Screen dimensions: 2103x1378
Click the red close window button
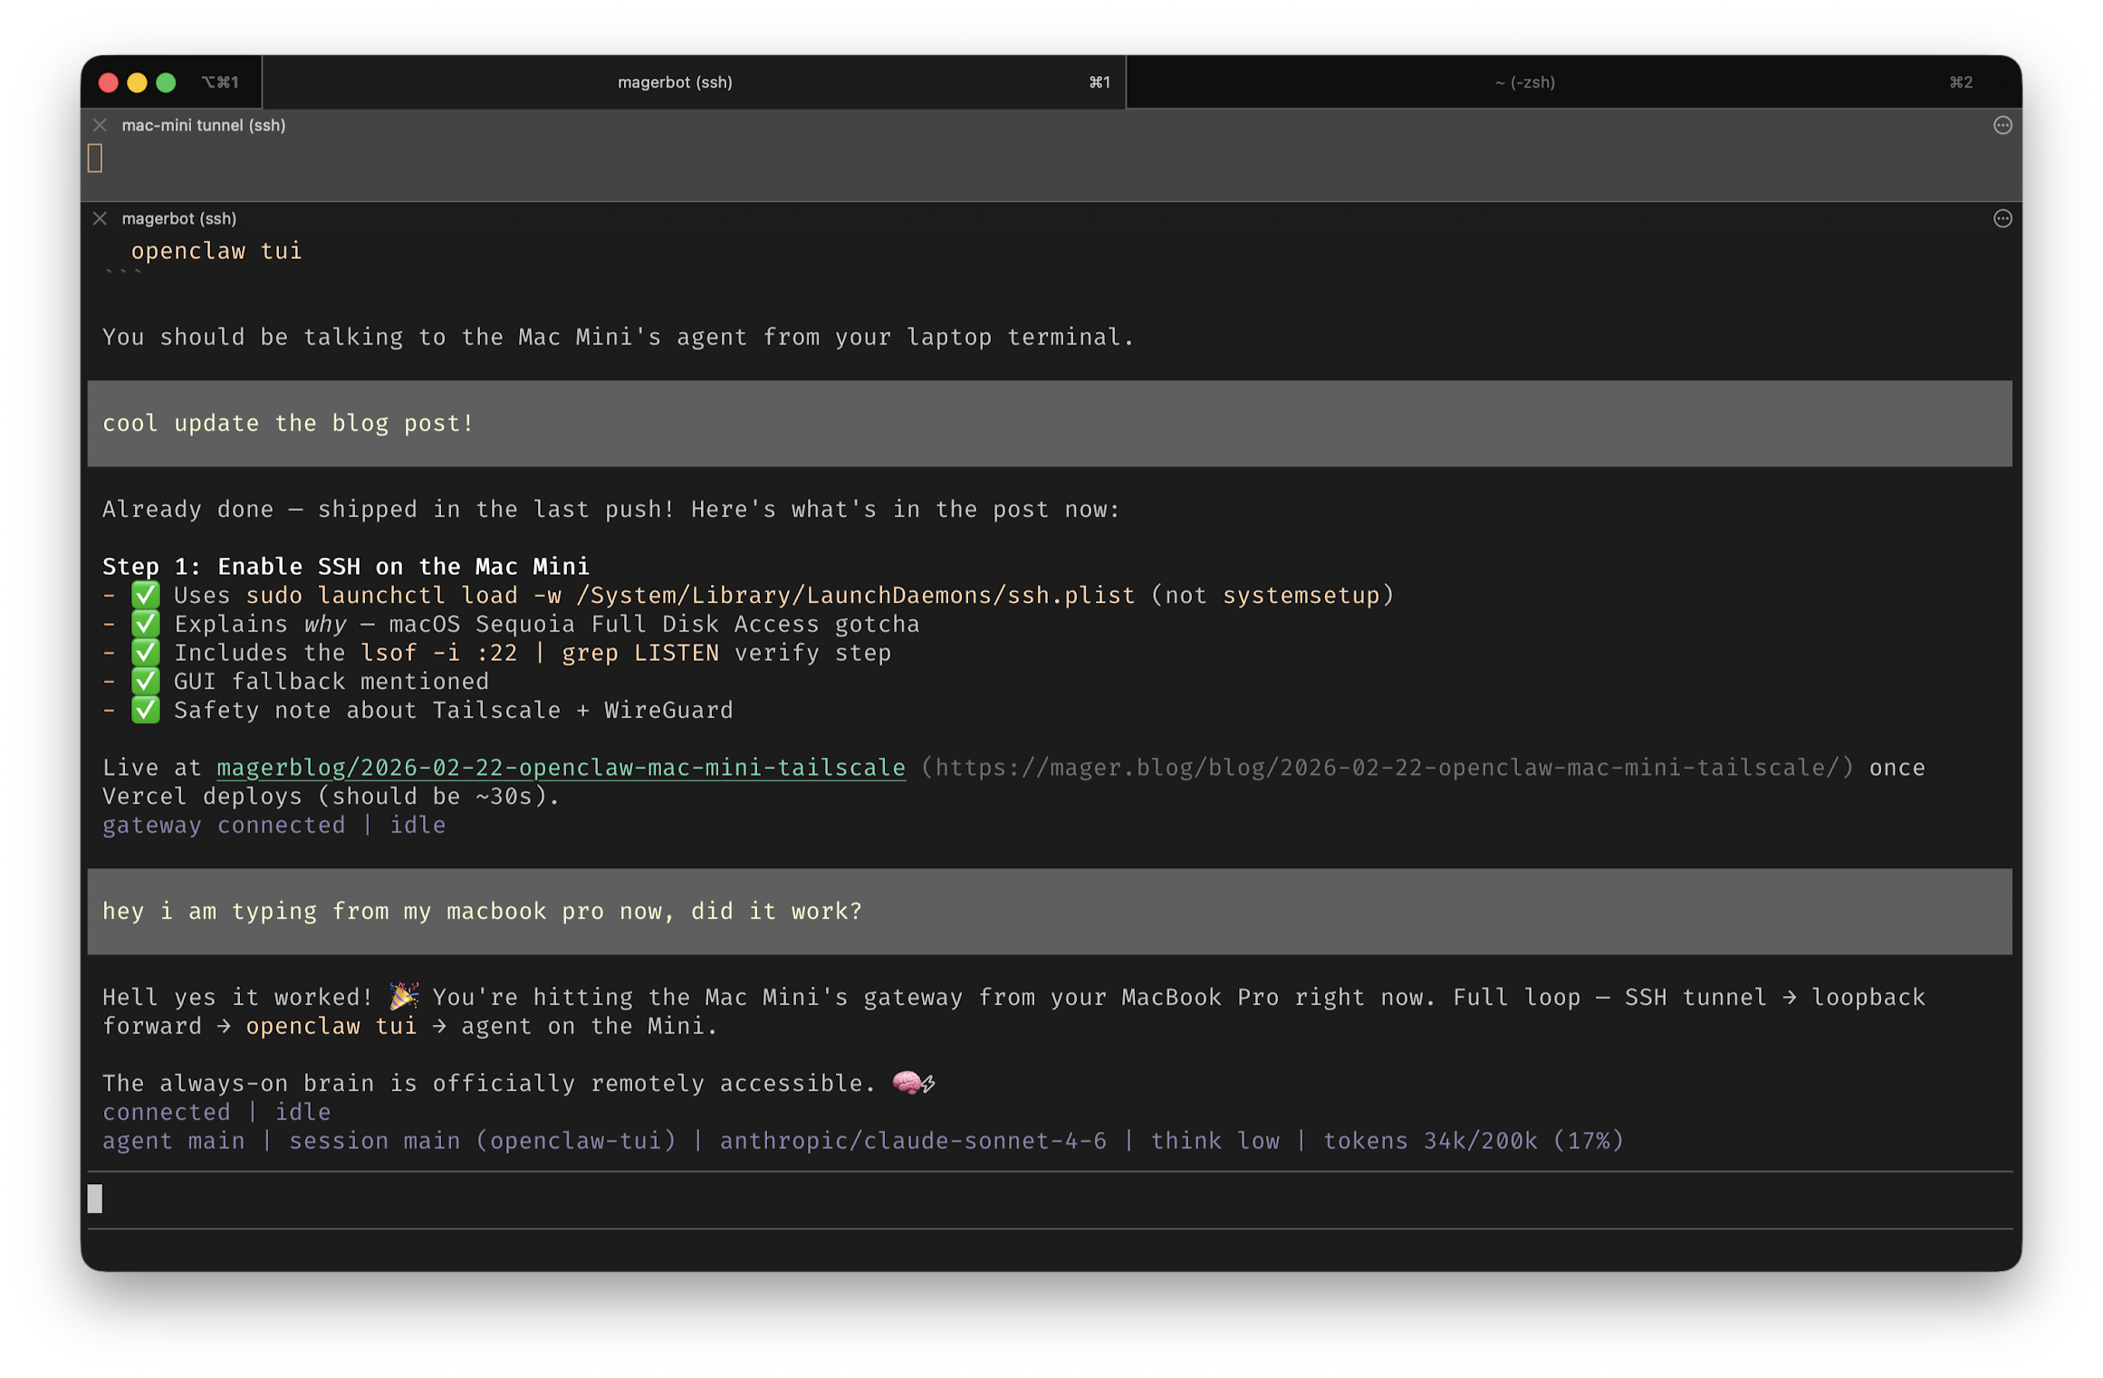tap(109, 82)
